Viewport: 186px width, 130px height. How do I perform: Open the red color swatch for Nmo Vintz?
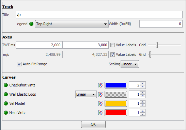tap(116, 113)
